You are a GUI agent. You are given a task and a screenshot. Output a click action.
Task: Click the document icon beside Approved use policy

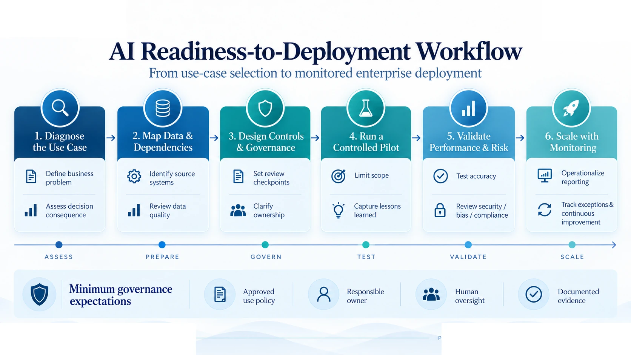click(220, 294)
